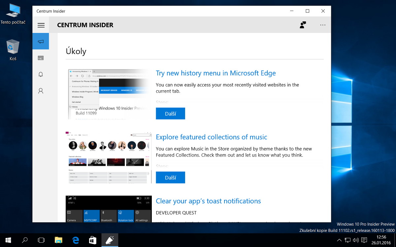Image resolution: width=396 pixels, height=247 pixels.
Task: Open 'Clear your app's toast notifications' quest
Action: tap(208, 201)
